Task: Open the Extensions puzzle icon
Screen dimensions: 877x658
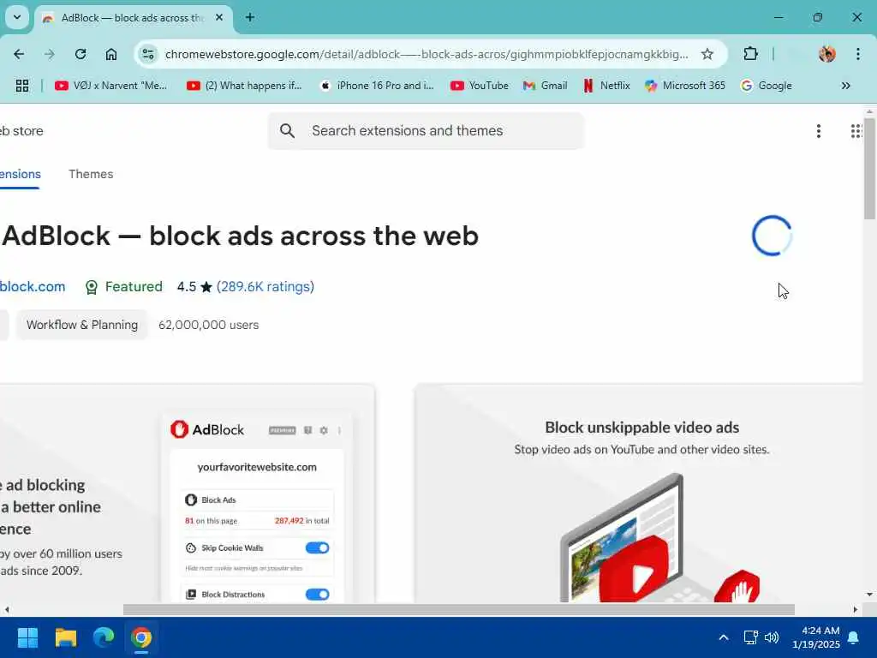Action: click(750, 54)
